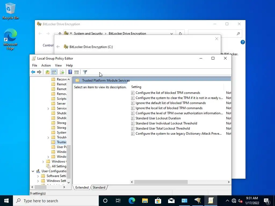Click BitLocker Drive Encryption breadcrumb
Screen dimensions: 275x206
[x=127, y=34]
